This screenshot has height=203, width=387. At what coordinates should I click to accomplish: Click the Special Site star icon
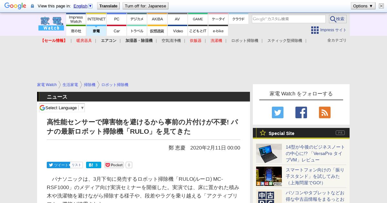(x=263, y=133)
